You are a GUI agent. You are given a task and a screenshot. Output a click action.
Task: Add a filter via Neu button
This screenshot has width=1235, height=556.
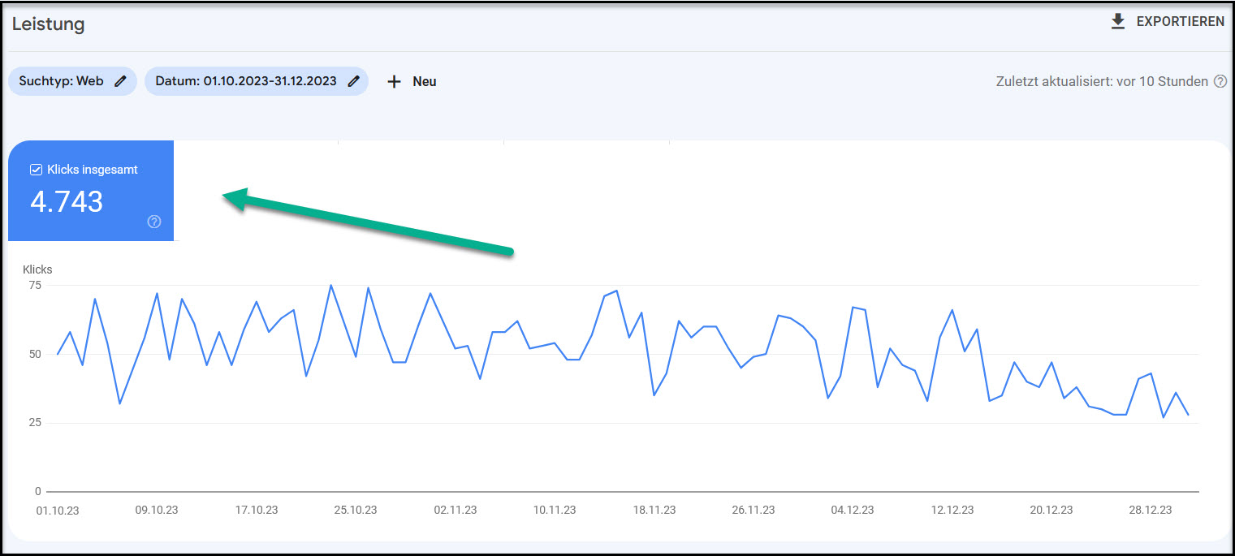point(425,81)
